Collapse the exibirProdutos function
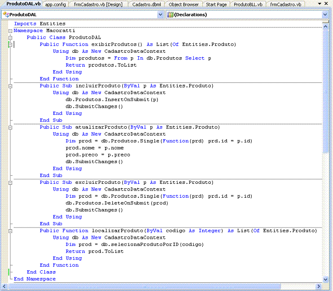Image resolution: width=333 pixels, height=291 pixels. [10, 45]
